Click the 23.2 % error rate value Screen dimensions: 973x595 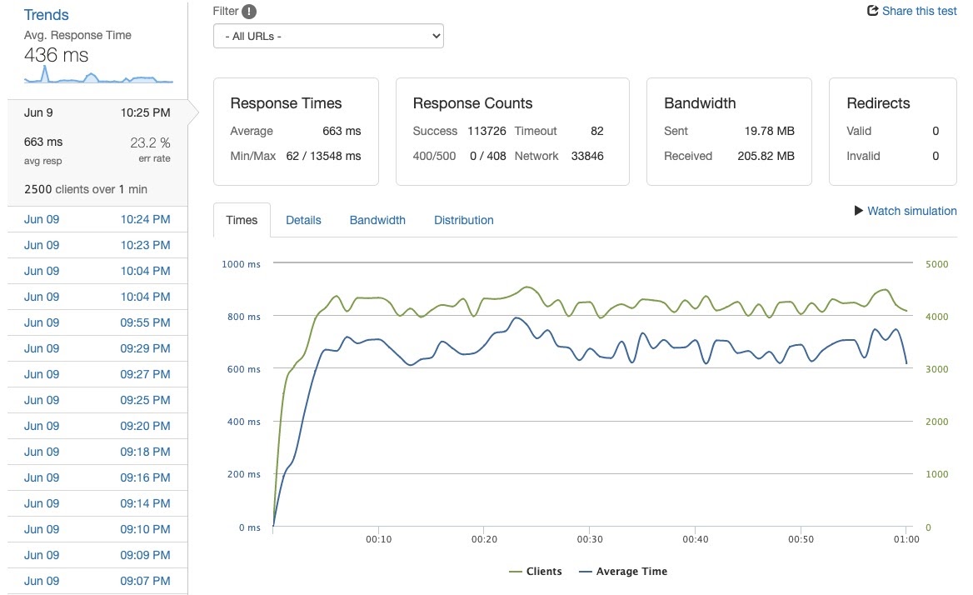click(x=150, y=142)
